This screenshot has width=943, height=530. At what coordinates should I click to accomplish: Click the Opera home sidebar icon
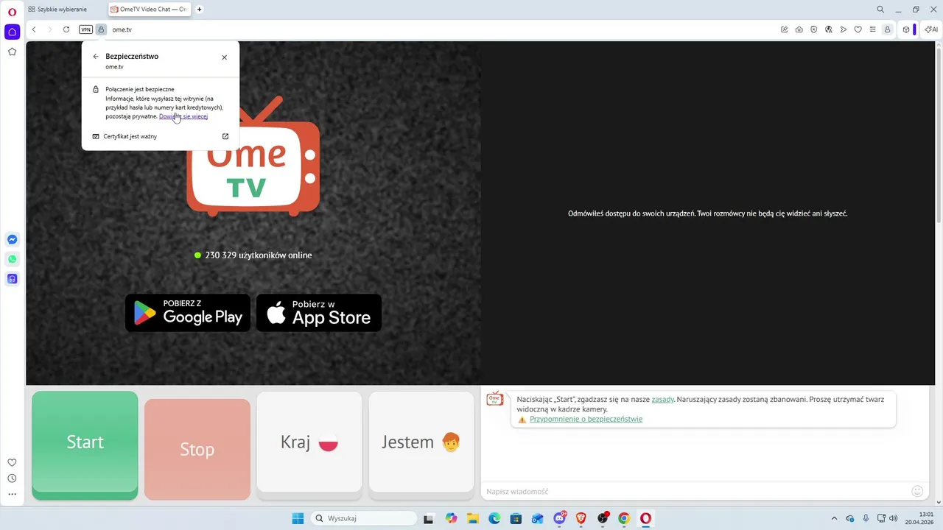pos(12,32)
